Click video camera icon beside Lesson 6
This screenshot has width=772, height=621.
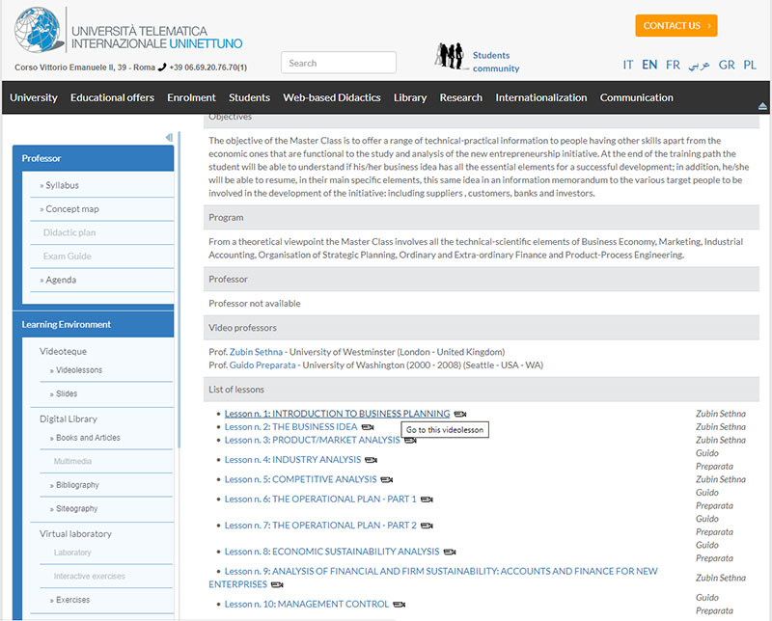click(x=427, y=499)
